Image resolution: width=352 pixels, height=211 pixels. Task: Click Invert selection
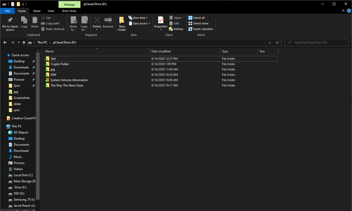[x=201, y=29]
